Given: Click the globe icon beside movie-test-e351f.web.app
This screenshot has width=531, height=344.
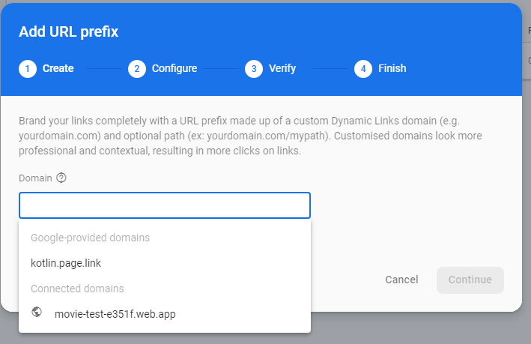Looking at the screenshot, I should (x=37, y=313).
